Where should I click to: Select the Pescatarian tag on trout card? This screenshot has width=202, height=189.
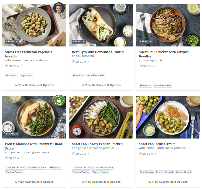pos(146,172)
